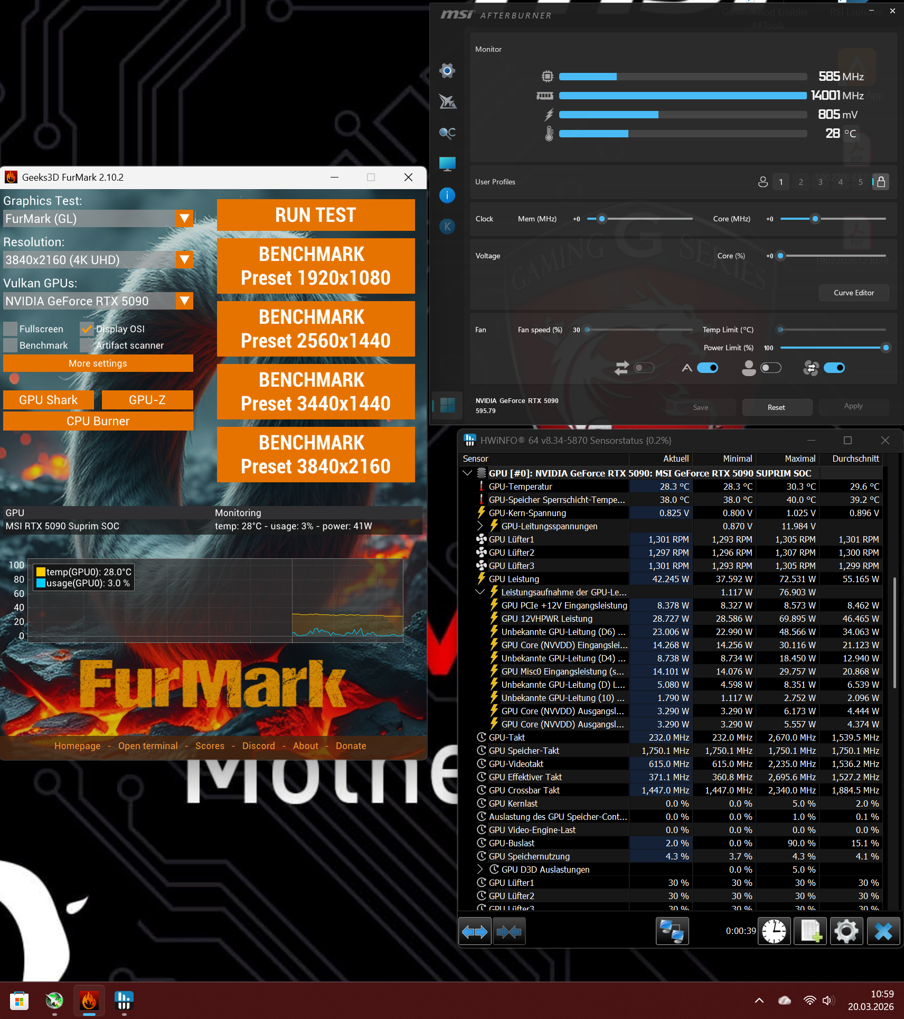Collapse the GPU RTX 5090 sensor group
904x1019 pixels.
(x=467, y=473)
